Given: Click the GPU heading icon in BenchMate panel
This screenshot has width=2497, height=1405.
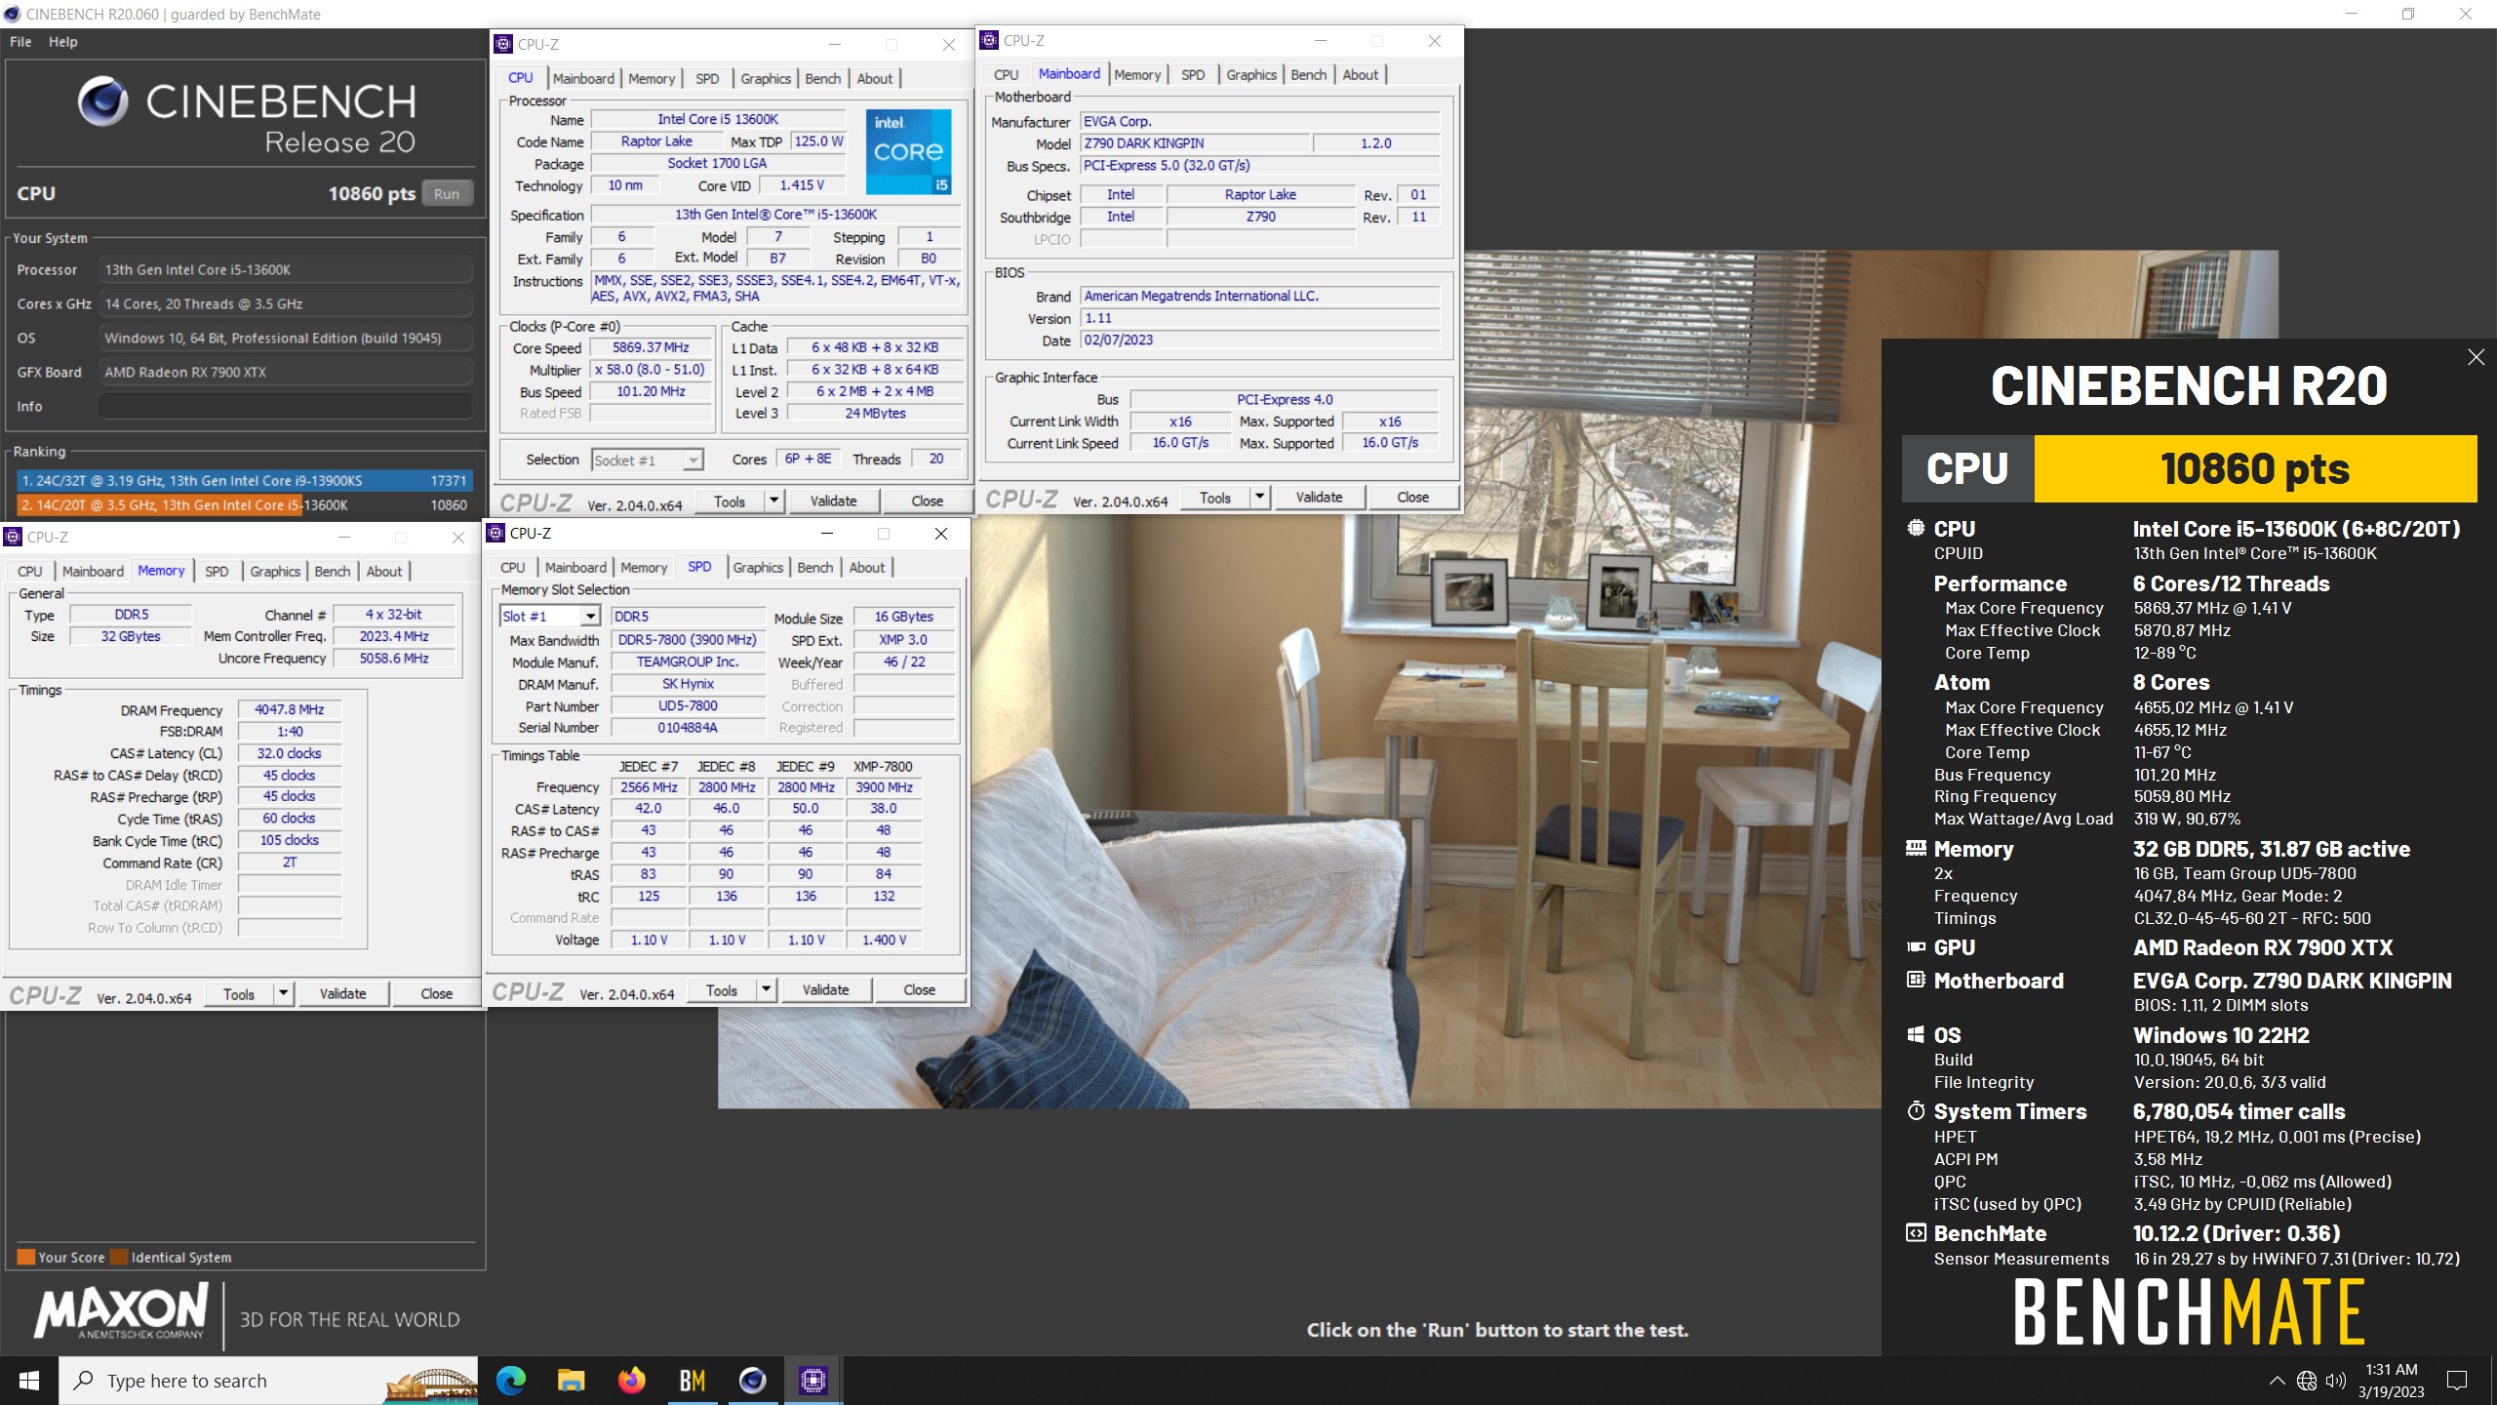Looking at the screenshot, I should (1916, 946).
